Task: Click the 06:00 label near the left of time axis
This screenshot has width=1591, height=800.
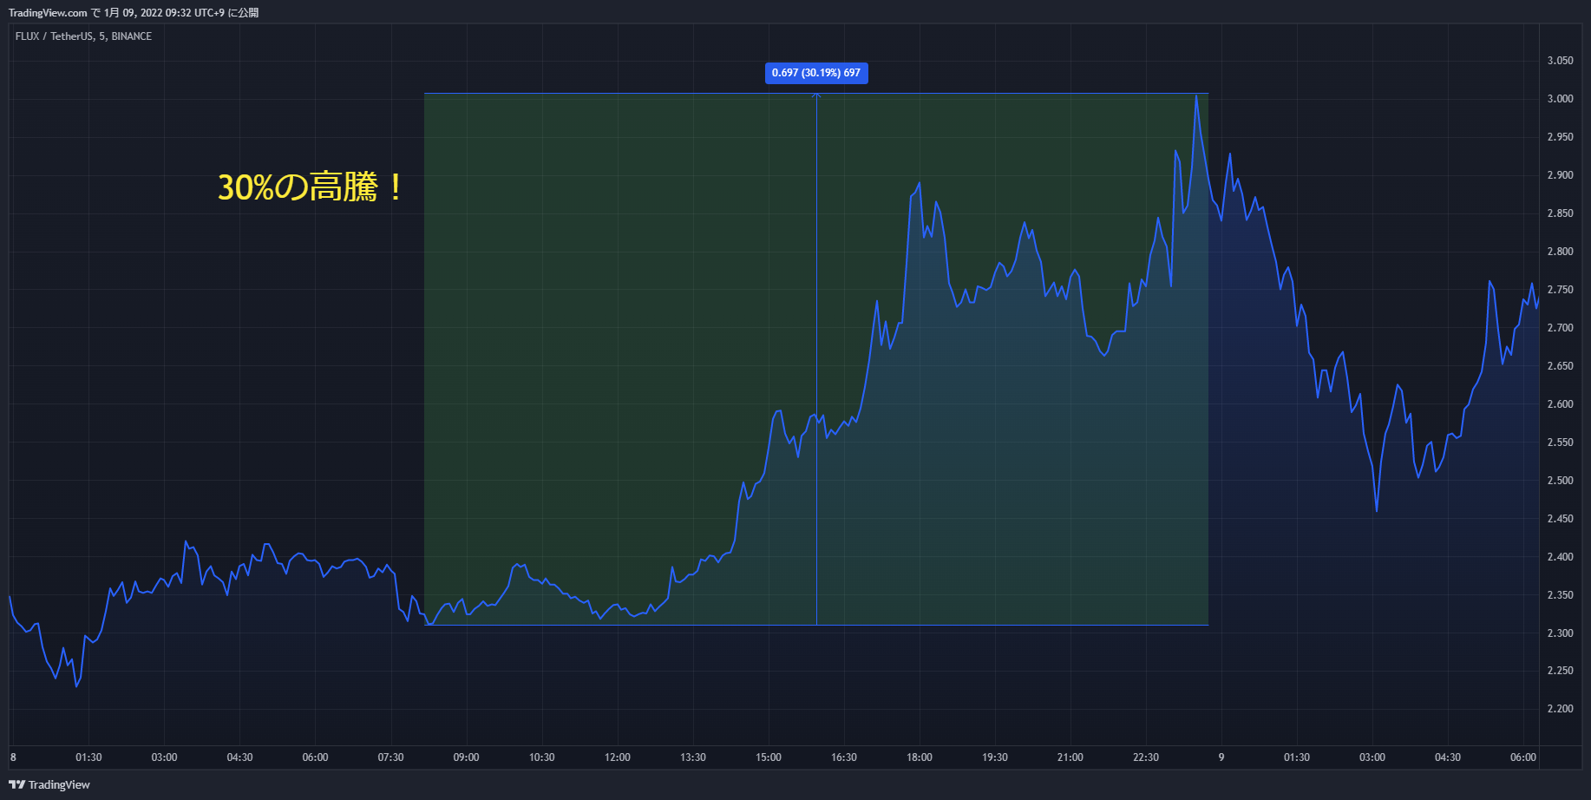Action: (315, 757)
